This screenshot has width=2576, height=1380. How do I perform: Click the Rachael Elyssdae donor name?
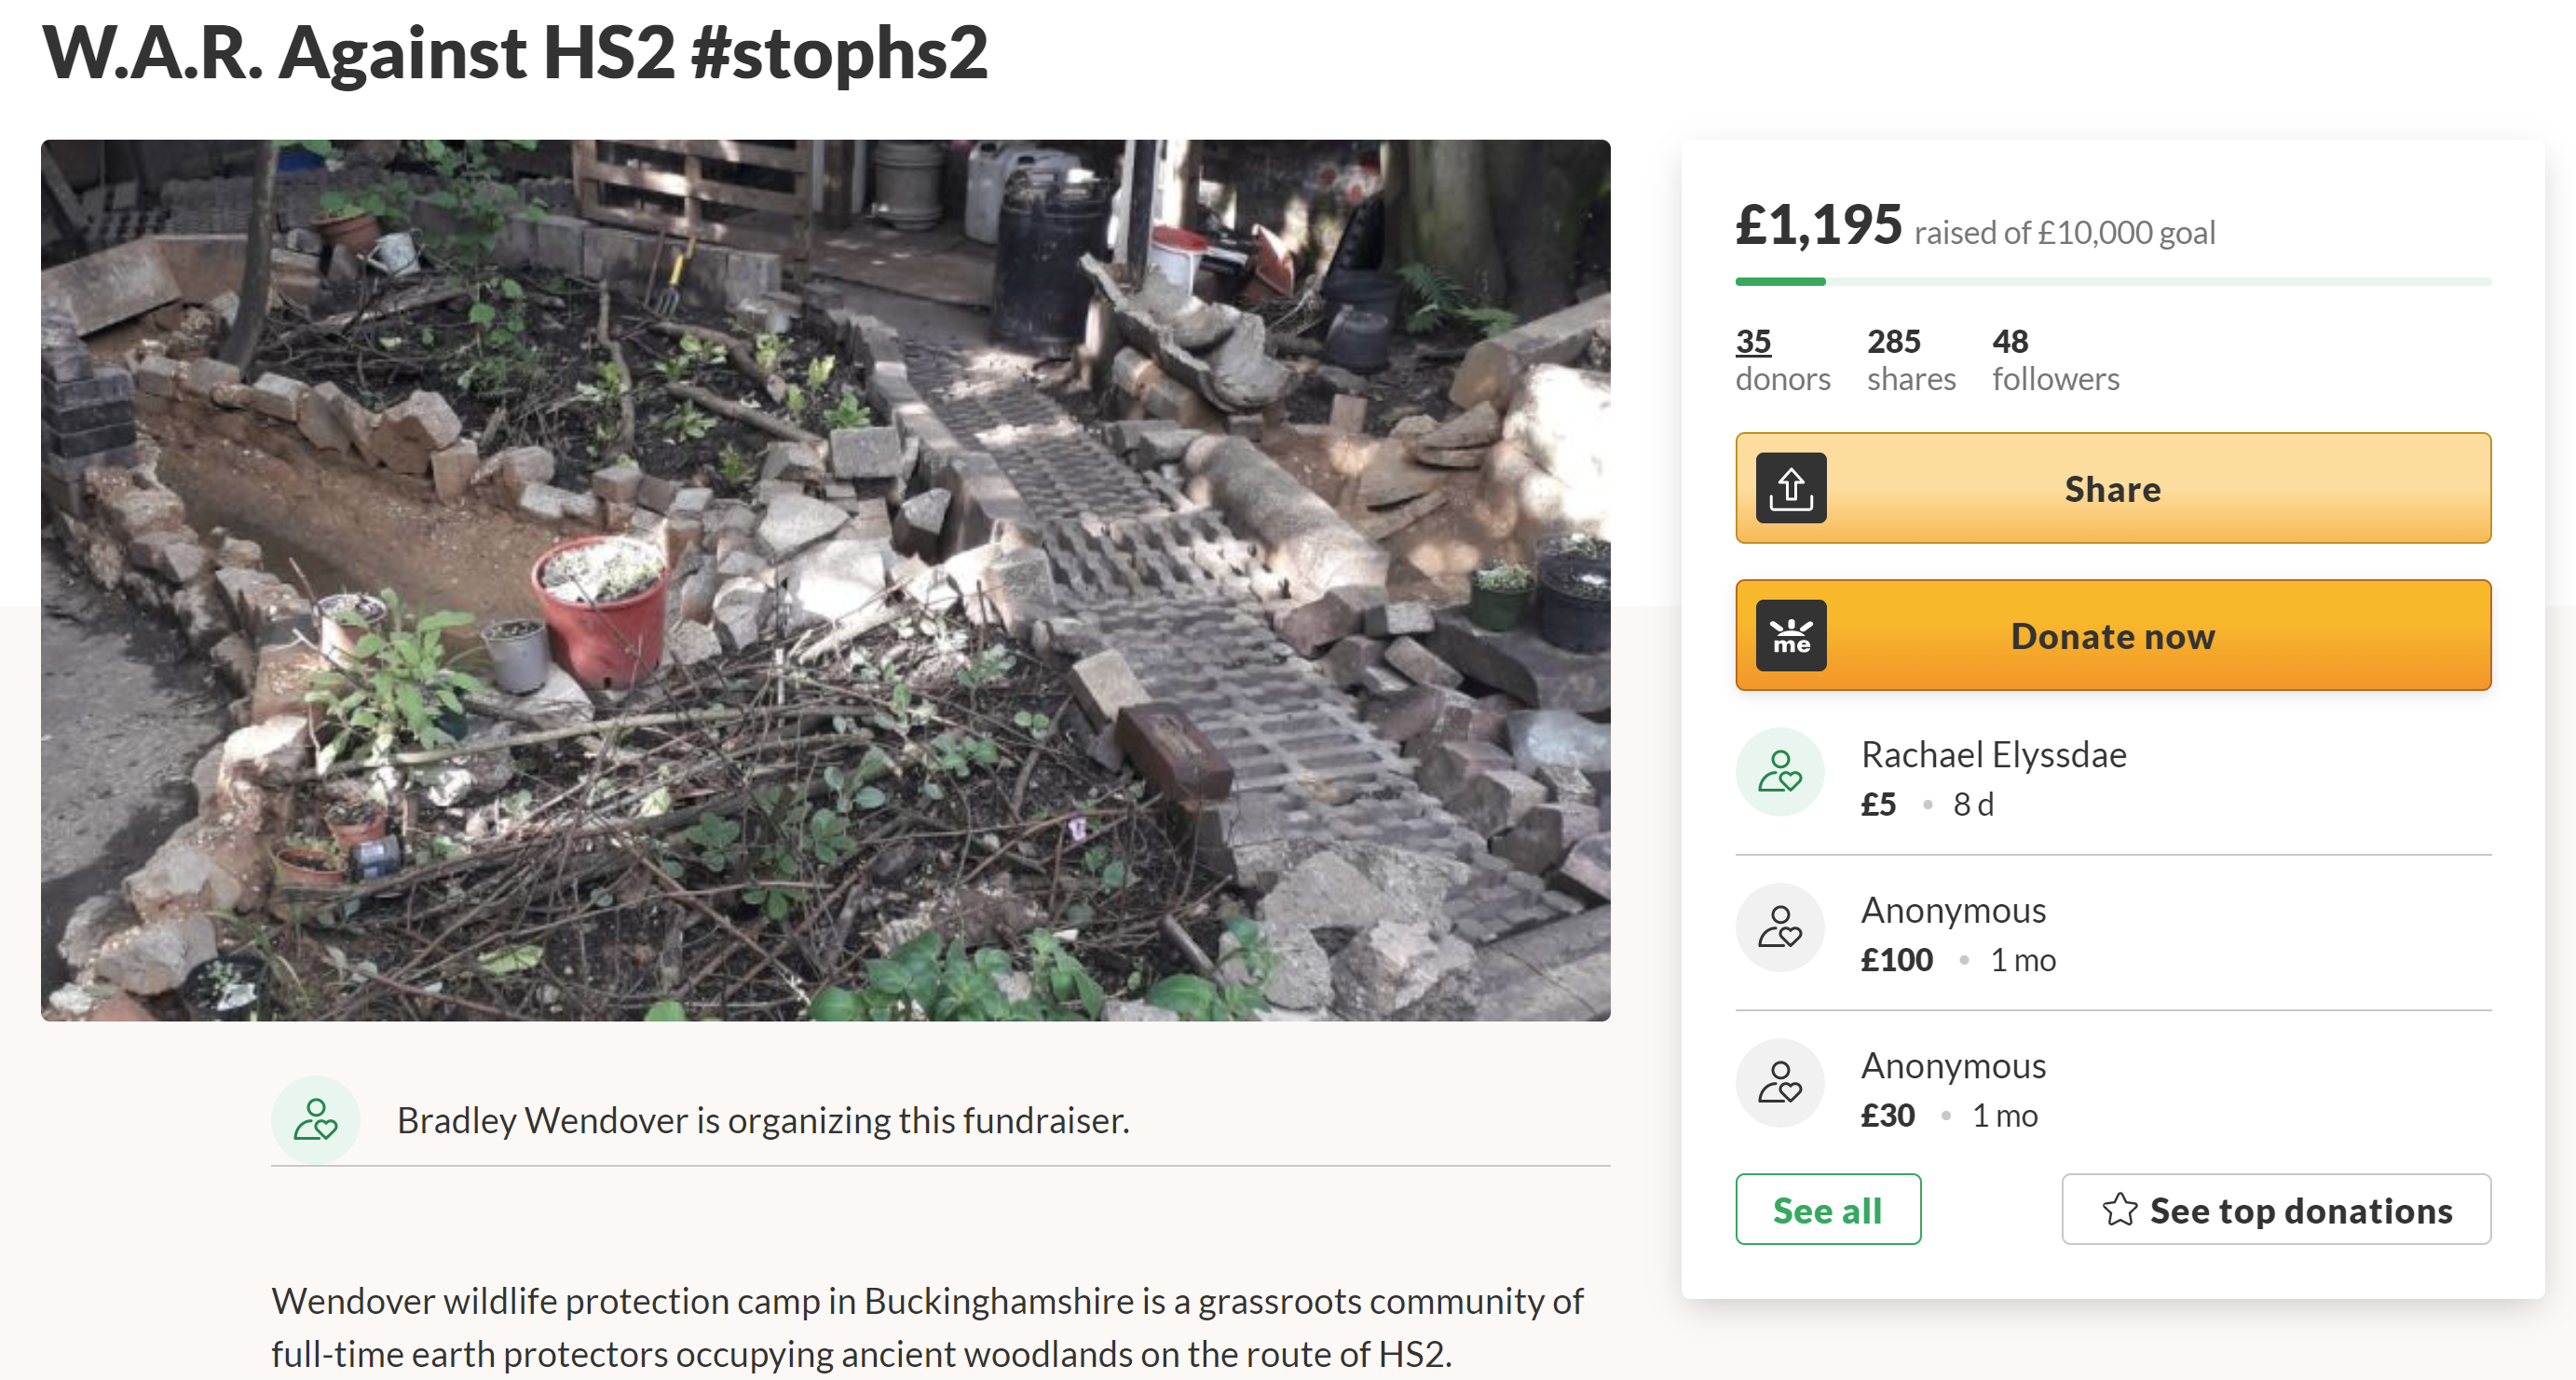pyautogui.click(x=1993, y=755)
